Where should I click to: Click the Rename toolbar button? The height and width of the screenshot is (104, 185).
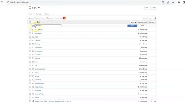point(38,18)
